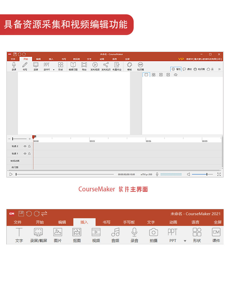Open 形状 shapes in the main window toolbar
230x307 pixels.
click(x=61, y=66)
